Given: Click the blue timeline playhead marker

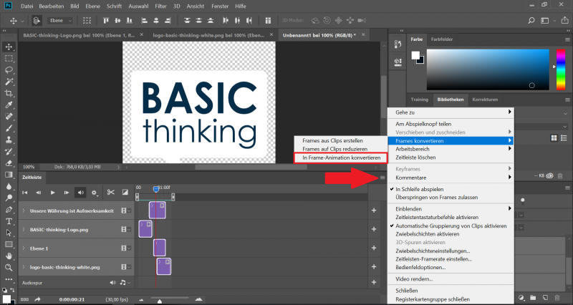Looking at the screenshot, I should click(156, 189).
